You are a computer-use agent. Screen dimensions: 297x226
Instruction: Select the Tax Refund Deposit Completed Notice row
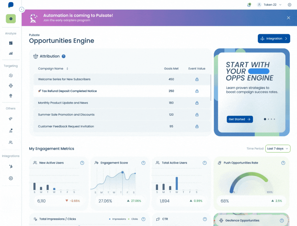coord(122,91)
